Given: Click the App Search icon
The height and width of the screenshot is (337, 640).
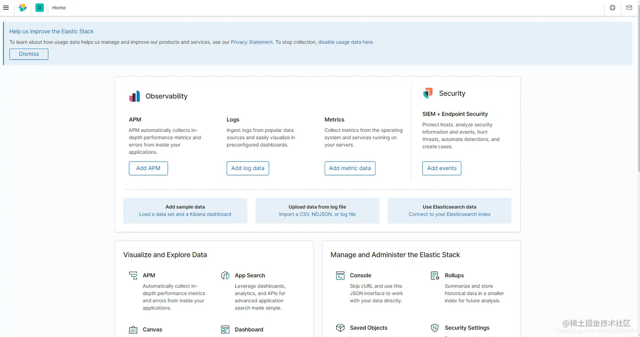Looking at the screenshot, I should click(225, 276).
